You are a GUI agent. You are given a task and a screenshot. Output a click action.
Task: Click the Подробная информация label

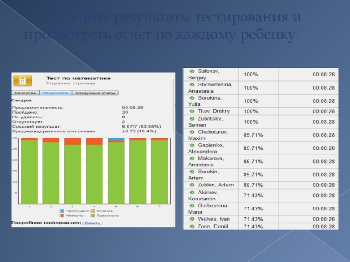point(46,223)
